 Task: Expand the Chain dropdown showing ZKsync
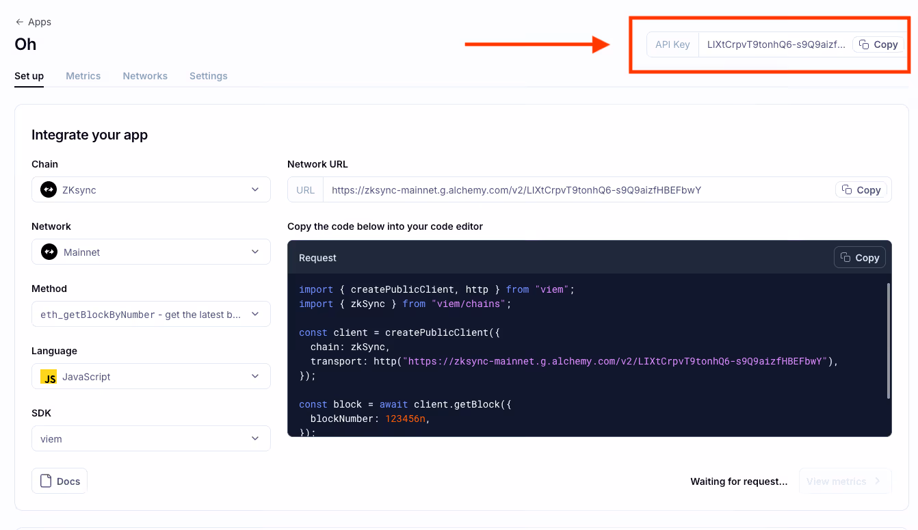254,189
